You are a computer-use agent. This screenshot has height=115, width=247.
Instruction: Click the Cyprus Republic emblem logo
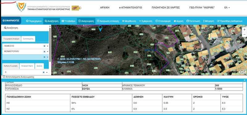pyautogui.click(x=21, y=7)
